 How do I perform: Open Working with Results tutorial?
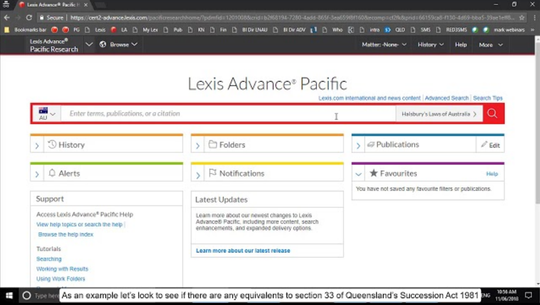(x=62, y=269)
